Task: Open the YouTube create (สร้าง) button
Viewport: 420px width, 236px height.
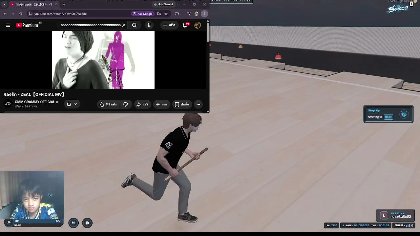Action: coord(169,25)
